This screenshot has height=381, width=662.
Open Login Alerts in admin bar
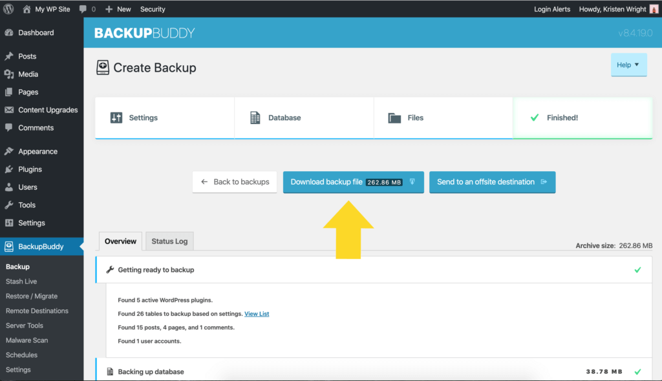(x=552, y=9)
